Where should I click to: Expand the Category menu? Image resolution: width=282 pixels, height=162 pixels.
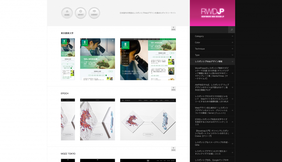212,36
